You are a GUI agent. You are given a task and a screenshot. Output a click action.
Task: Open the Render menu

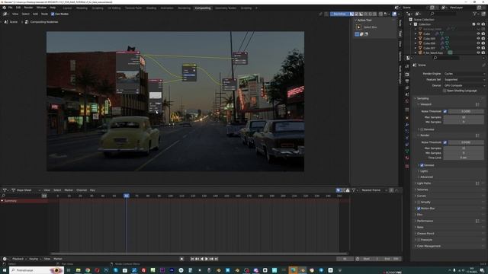pyautogui.click(x=28, y=8)
